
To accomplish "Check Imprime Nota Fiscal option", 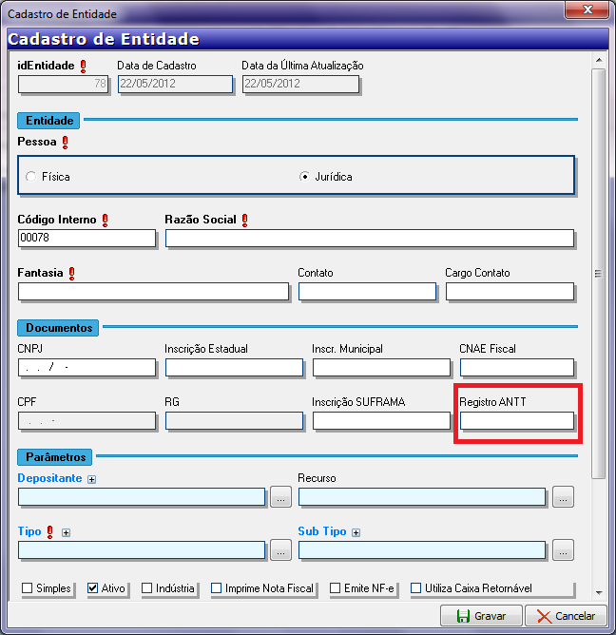I will pyautogui.click(x=217, y=588).
